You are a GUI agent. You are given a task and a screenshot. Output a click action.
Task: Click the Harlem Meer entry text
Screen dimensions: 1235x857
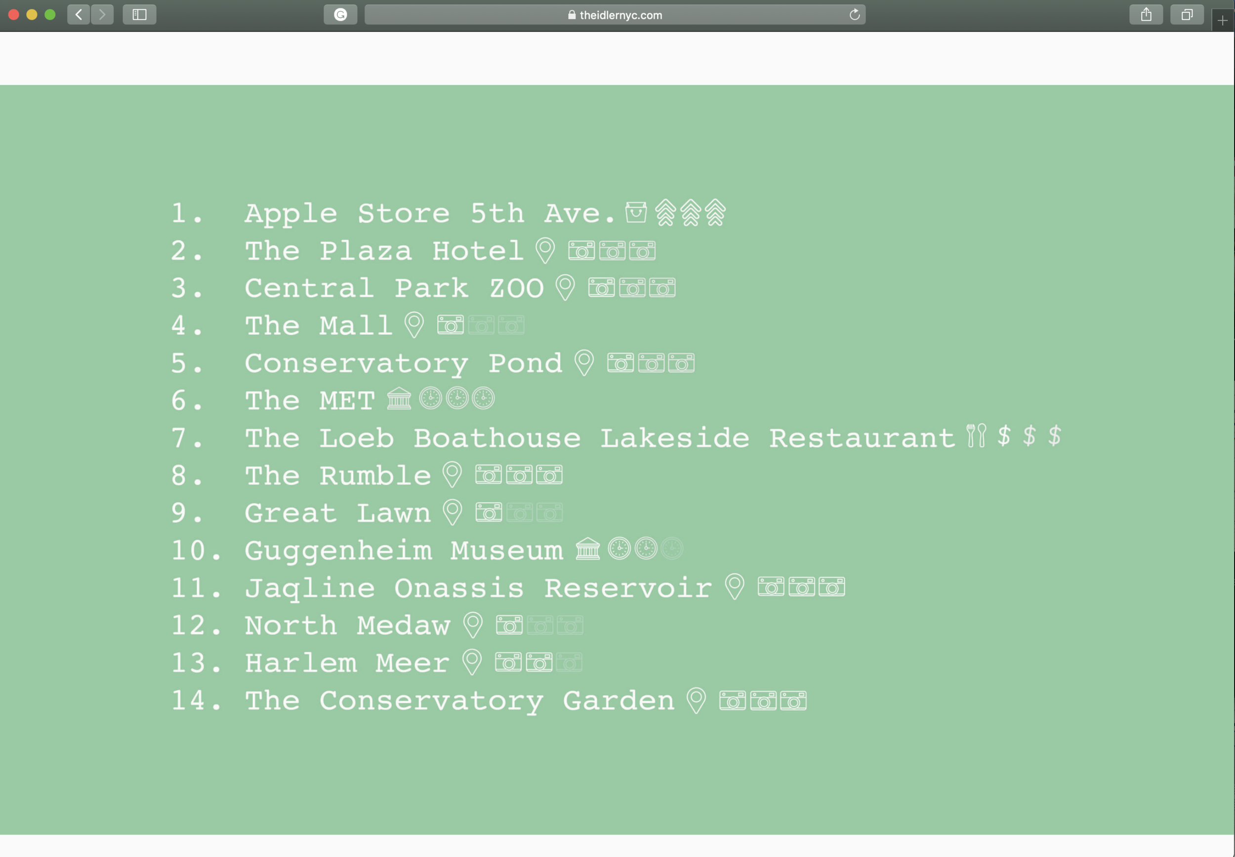[347, 663]
